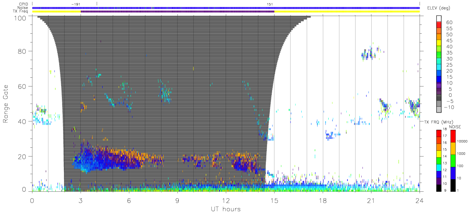Click the dark gray -5–0 degree ELEV swatch
The width and height of the screenshot is (472, 217).
tap(439, 98)
